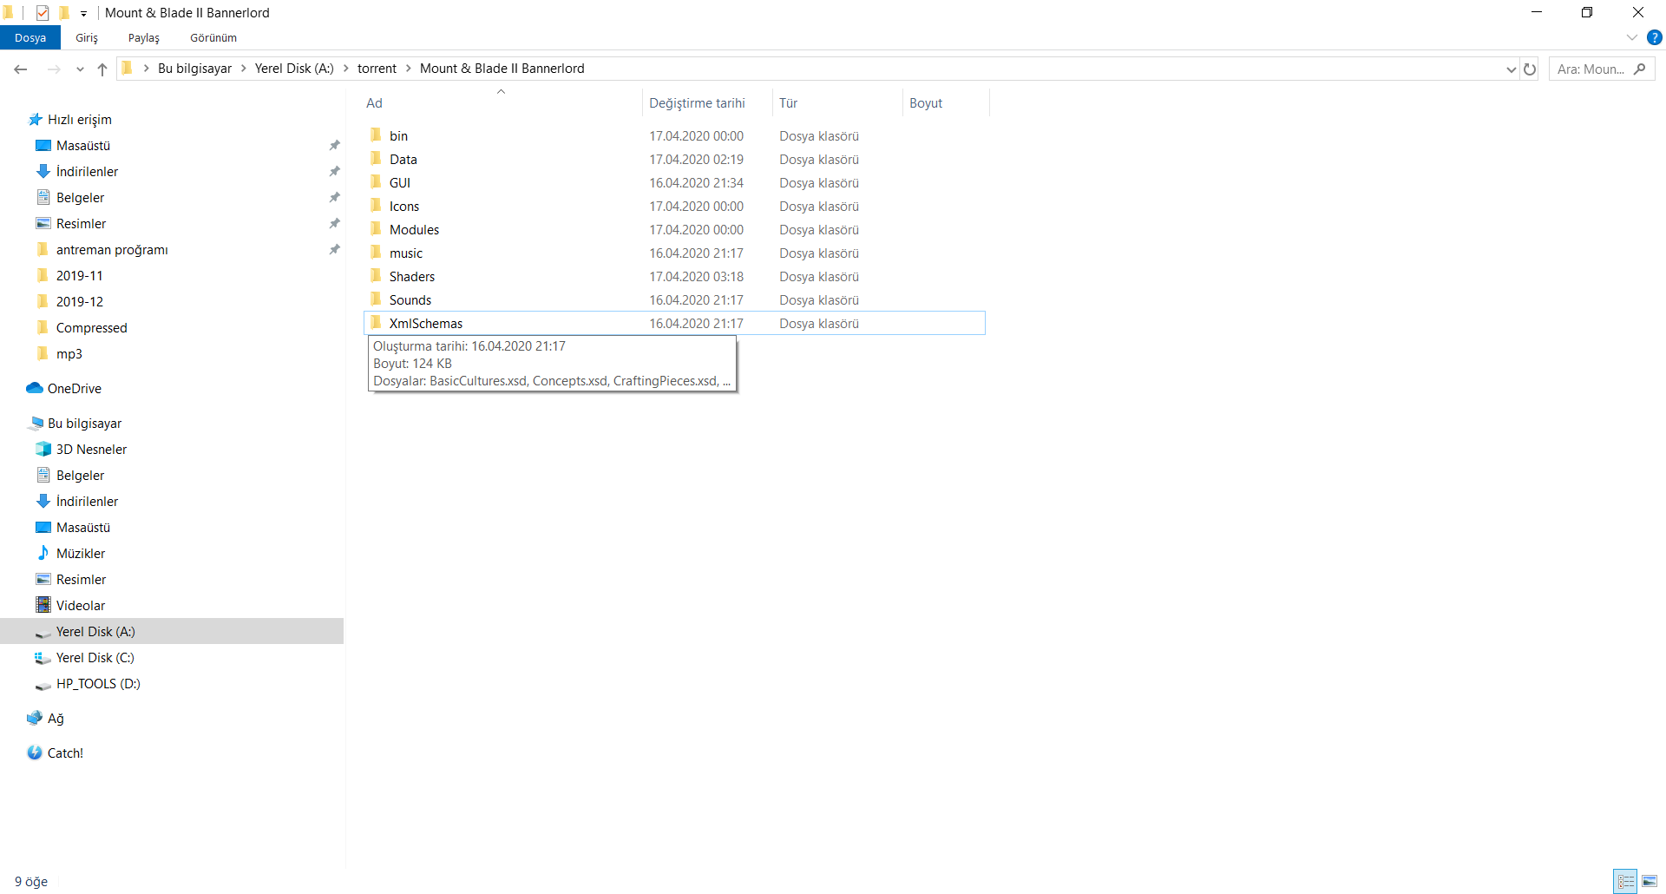Click the search magnifier icon
This screenshot has height=894, width=1666.
click(1640, 69)
